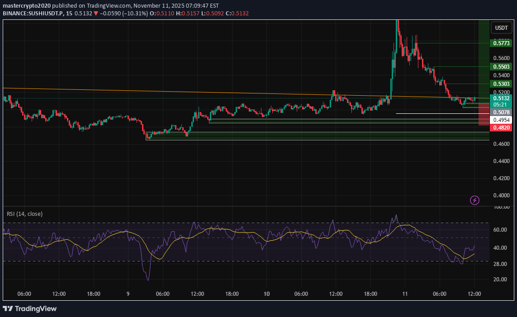The image size is (517, 317).
Task: Select the 0.5078 gray price label
Action: [x=501, y=112]
